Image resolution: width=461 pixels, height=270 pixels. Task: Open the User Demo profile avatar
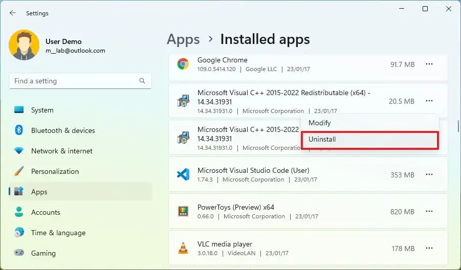[x=24, y=45]
